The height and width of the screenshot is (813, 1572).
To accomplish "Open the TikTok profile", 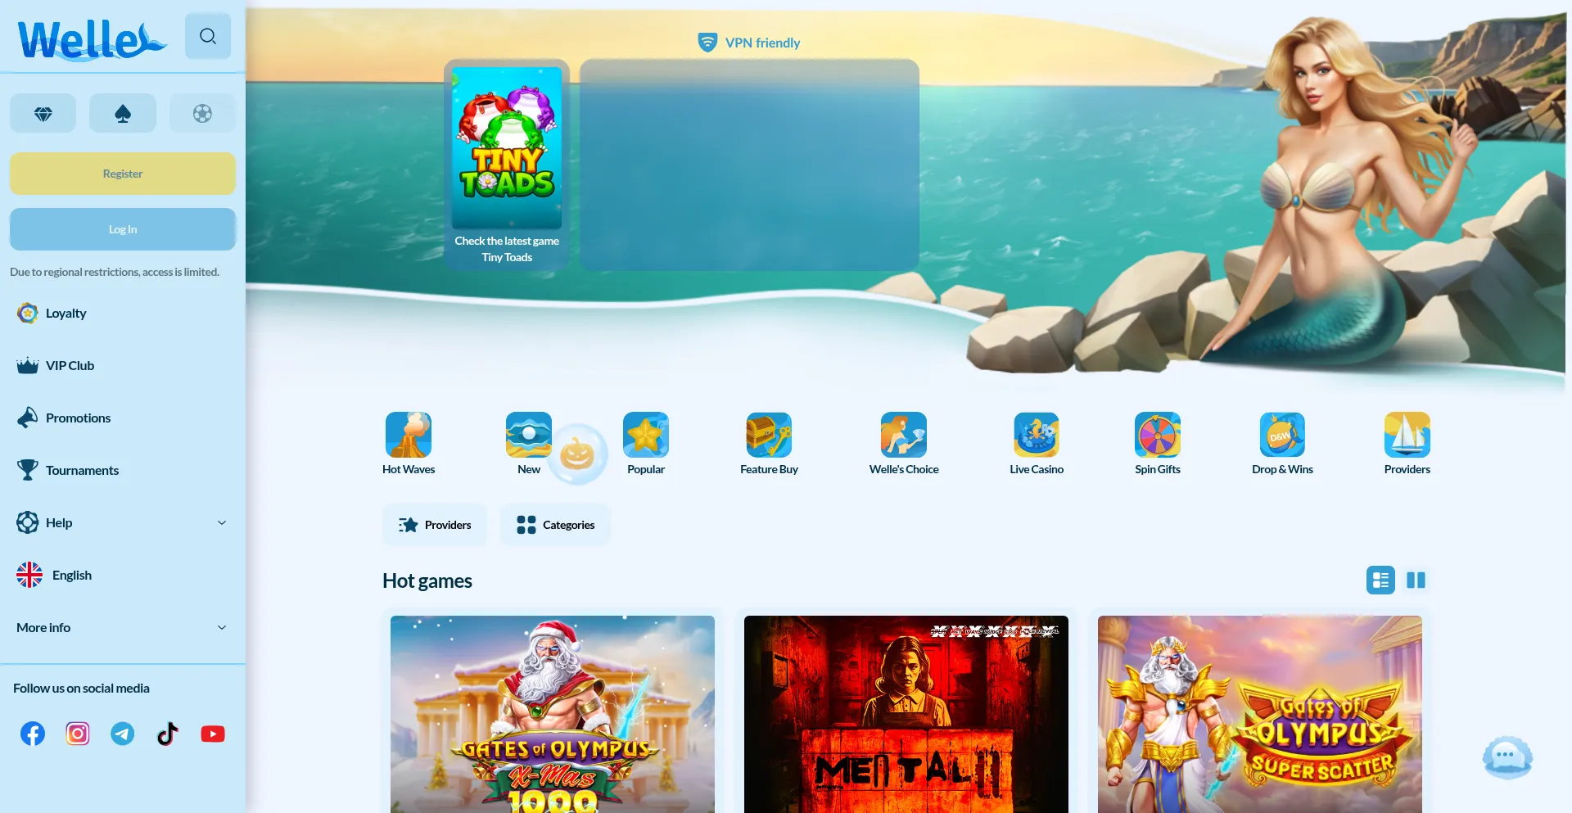I will coord(168,734).
